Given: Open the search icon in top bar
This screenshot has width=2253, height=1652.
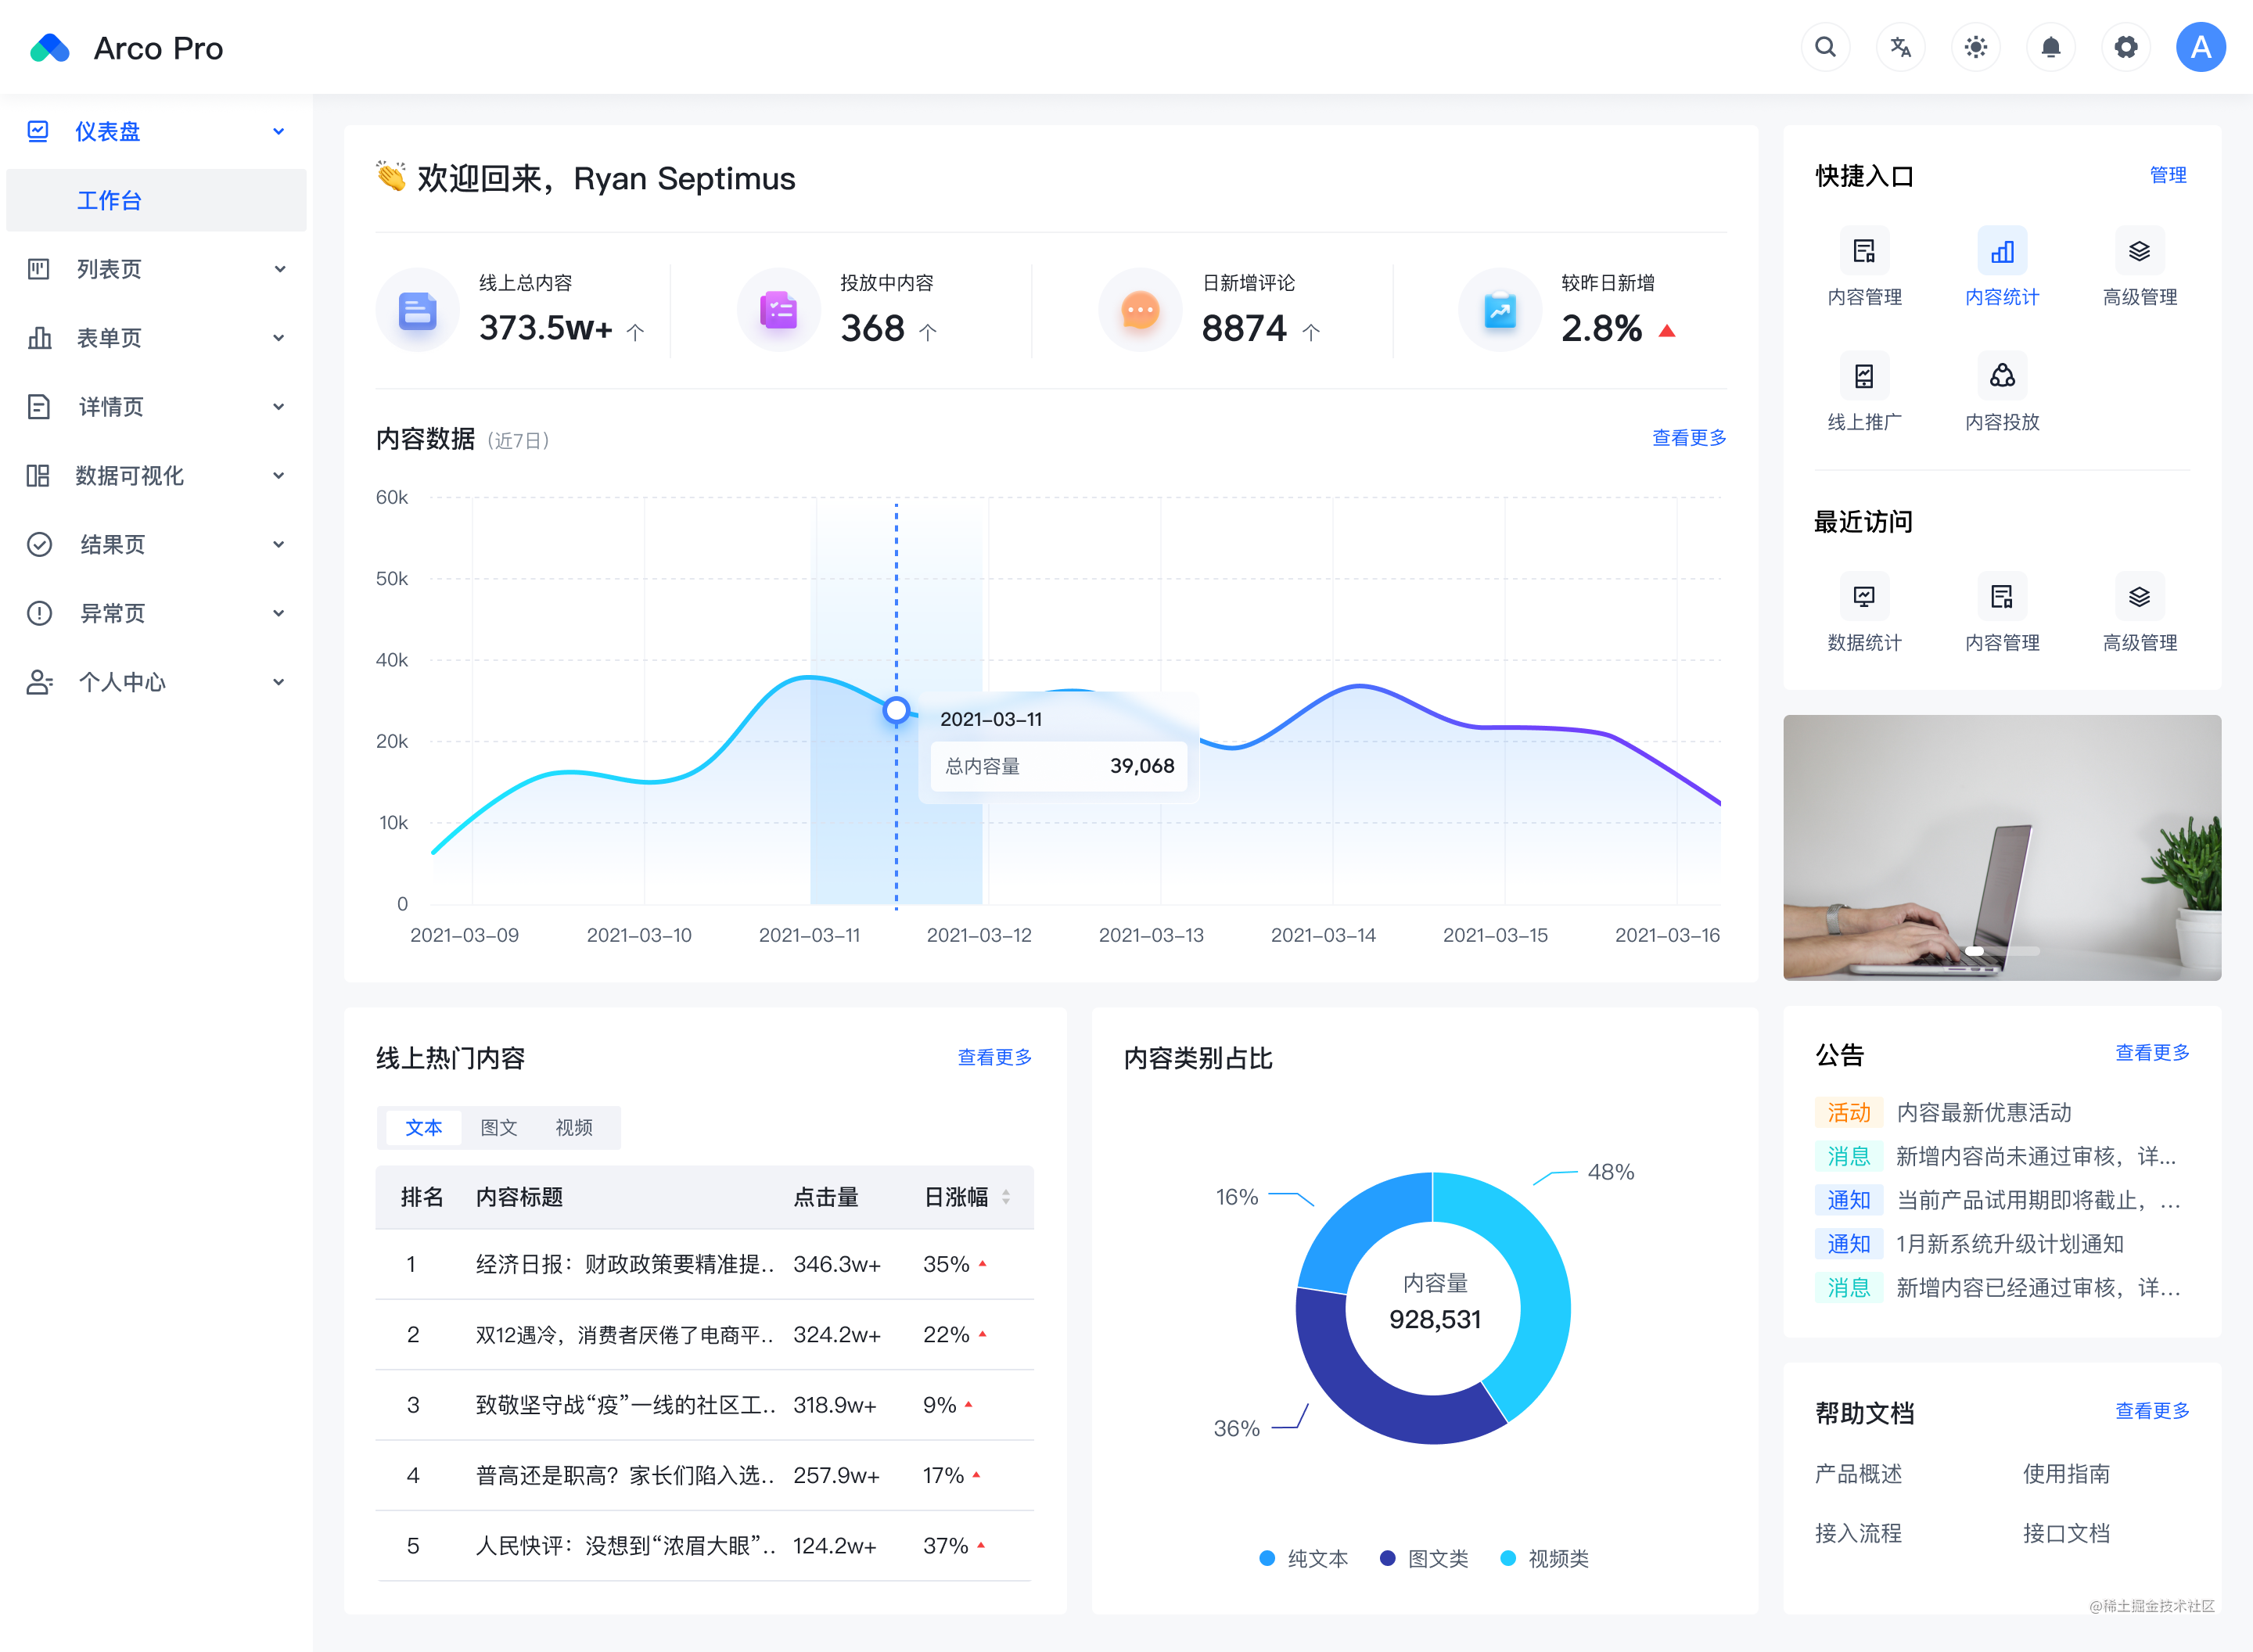Looking at the screenshot, I should coord(1826,47).
